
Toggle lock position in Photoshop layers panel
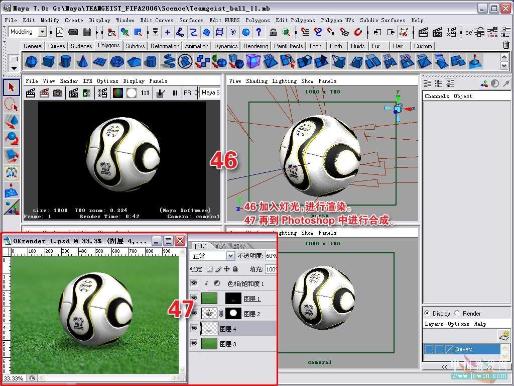227,269
